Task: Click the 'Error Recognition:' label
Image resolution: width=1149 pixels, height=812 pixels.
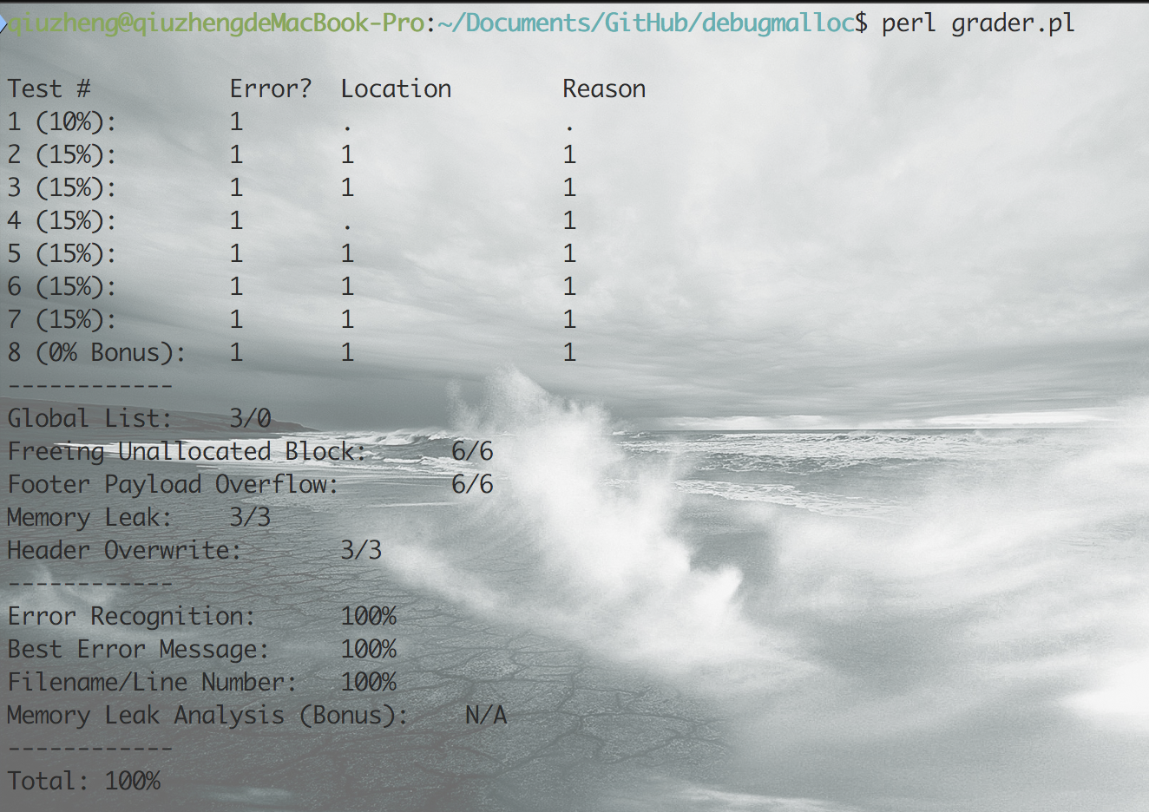Action: [x=132, y=616]
